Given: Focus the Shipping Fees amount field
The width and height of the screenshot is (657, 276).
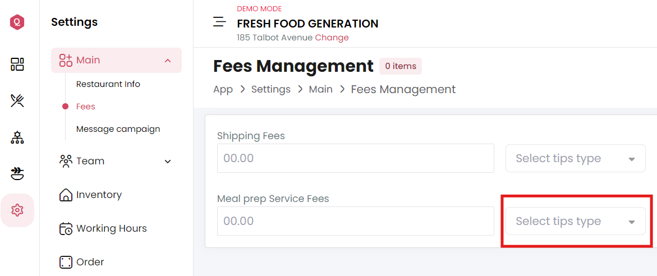Looking at the screenshot, I should pyautogui.click(x=355, y=158).
